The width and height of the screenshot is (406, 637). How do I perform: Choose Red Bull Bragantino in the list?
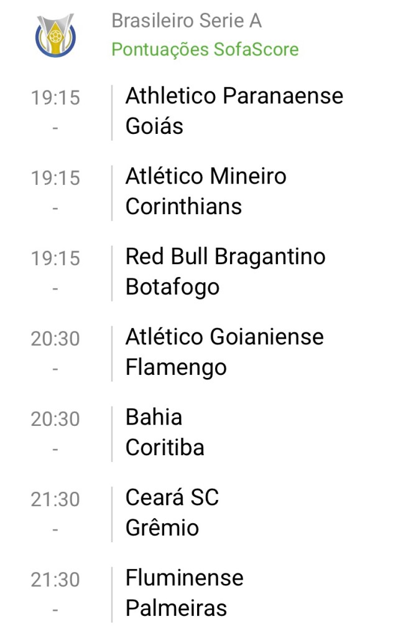225,257
